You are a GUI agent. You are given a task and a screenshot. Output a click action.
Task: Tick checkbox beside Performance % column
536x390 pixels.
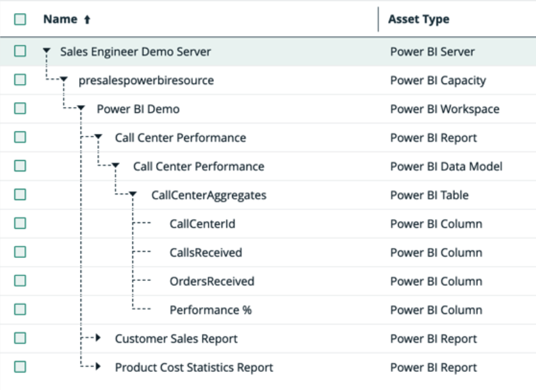click(x=20, y=309)
